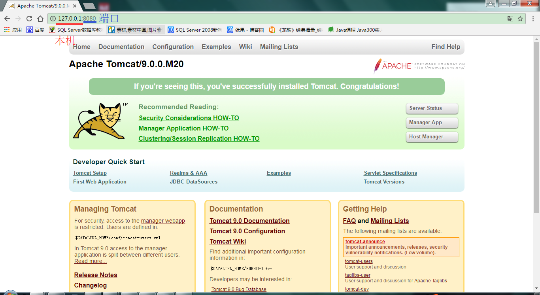Viewport: 540px width, 295px height.
Task: Click the Read more... link
Action: pyautogui.click(x=91, y=261)
